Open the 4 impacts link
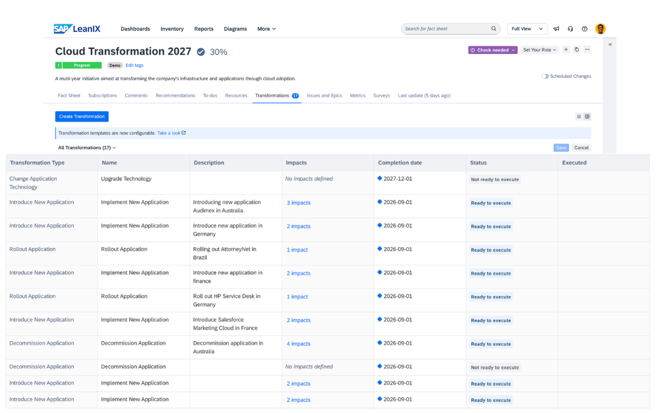The image size is (657, 413). [299, 344]
